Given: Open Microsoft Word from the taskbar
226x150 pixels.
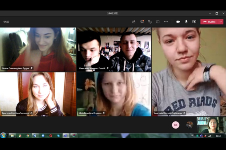Looking at the screenshot, I should pos(35,136).
